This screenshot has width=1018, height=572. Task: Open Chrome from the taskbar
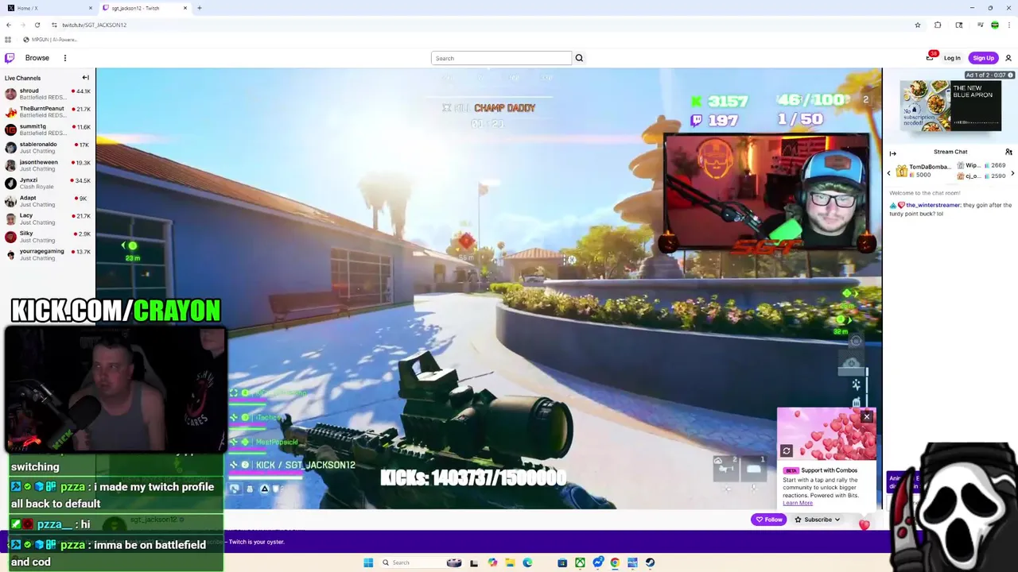(x=615, y=562)
